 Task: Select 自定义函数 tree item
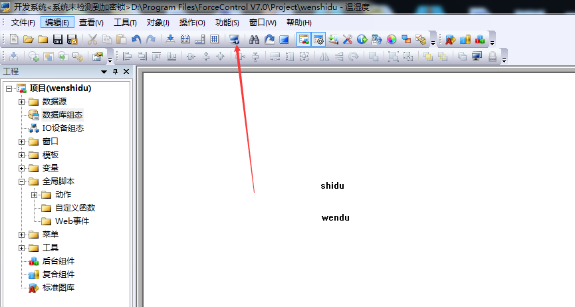point(75,208)
